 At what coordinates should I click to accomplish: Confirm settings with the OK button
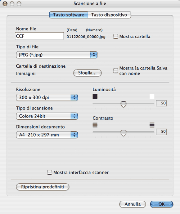point(162,204)
